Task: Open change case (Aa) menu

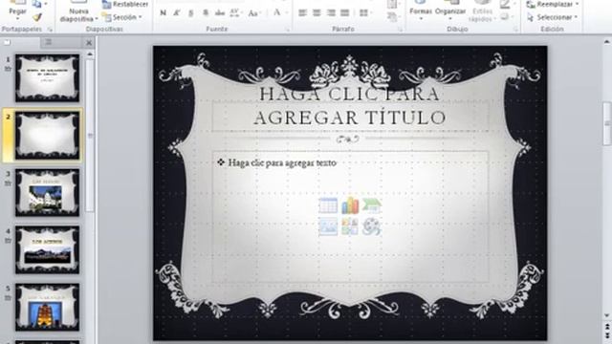Action: pos(253,12)
